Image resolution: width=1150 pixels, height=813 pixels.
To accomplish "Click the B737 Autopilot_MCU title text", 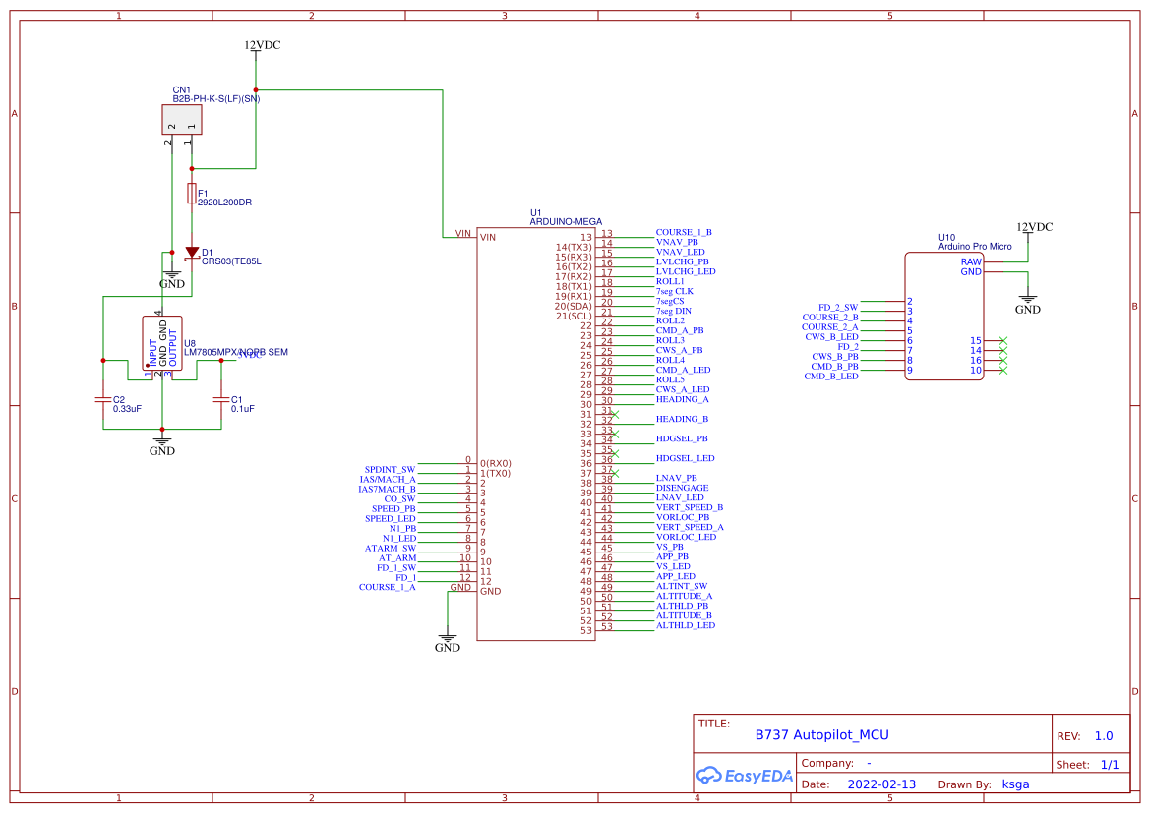I will [x=822, y=734].
